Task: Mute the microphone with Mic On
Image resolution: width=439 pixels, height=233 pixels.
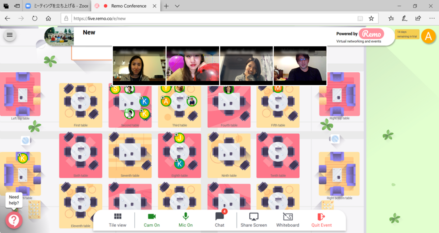Action: (x=186, y=221)
